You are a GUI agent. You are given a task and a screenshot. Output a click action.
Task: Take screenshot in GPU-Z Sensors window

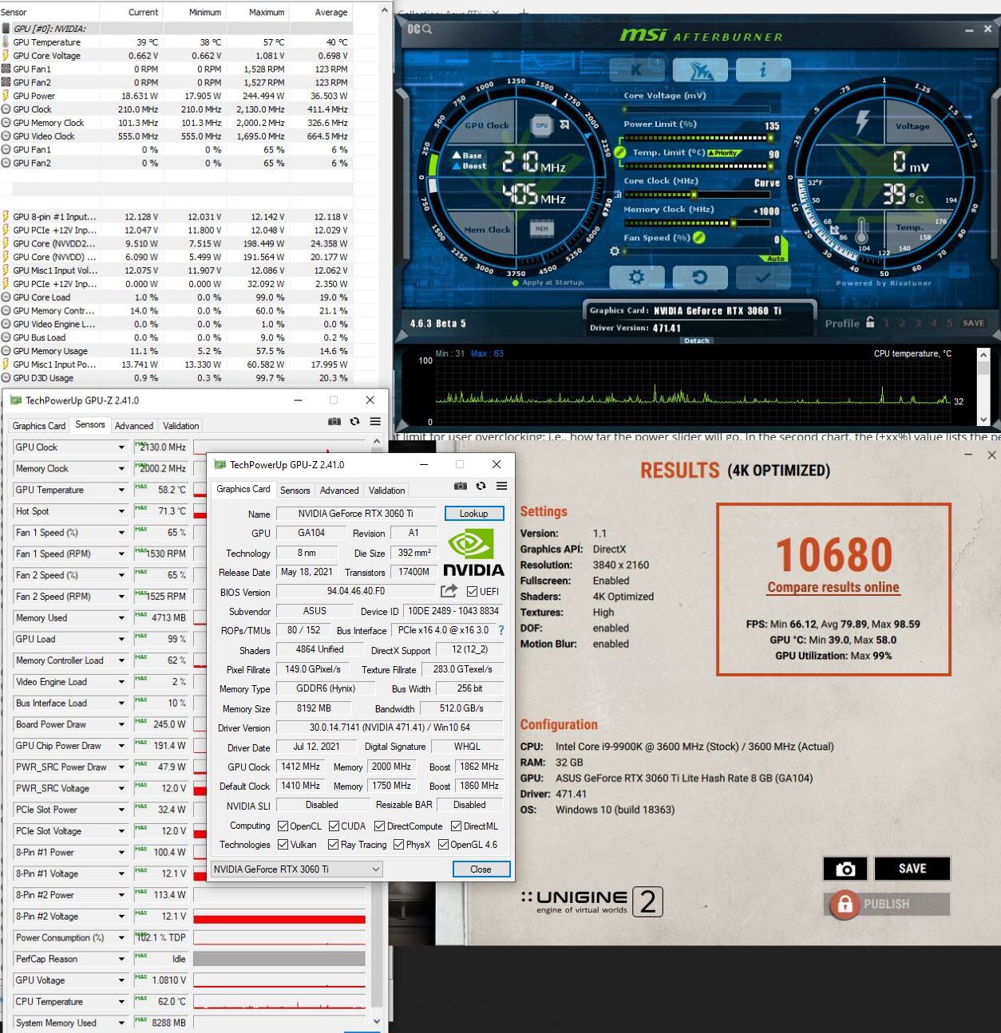tap(334, 421)
